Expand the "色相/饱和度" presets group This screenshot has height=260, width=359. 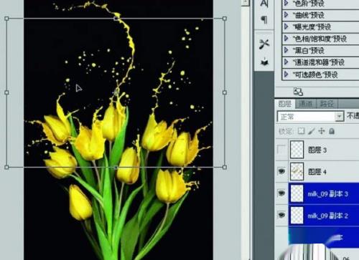coord(286,38)
